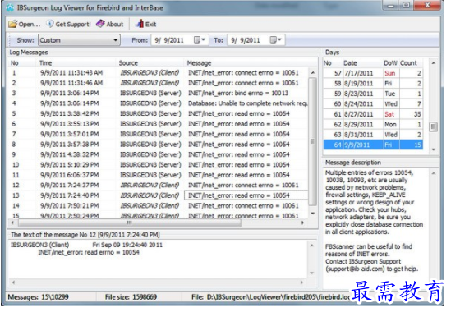
Task: Click Messages 15\10299 status bar entry
Action: [38, 297]
